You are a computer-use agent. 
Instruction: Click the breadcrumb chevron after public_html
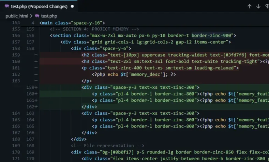31,16
